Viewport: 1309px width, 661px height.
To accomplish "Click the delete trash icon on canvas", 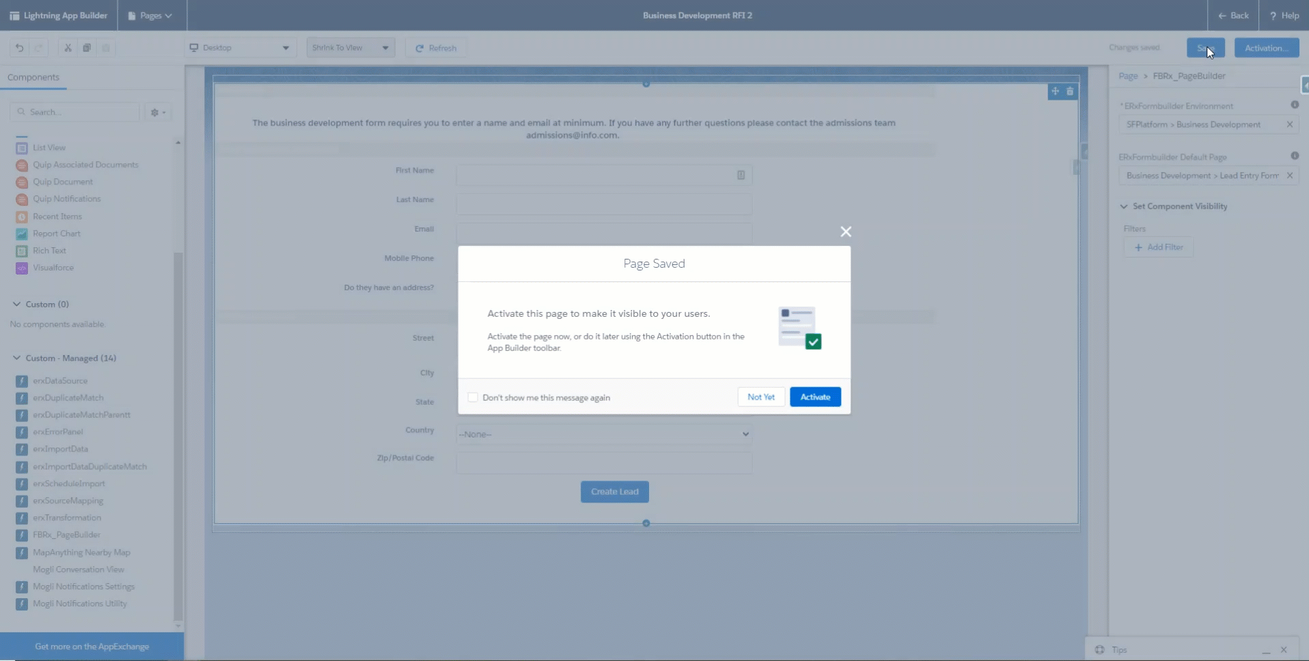I will click(1070, 92).
